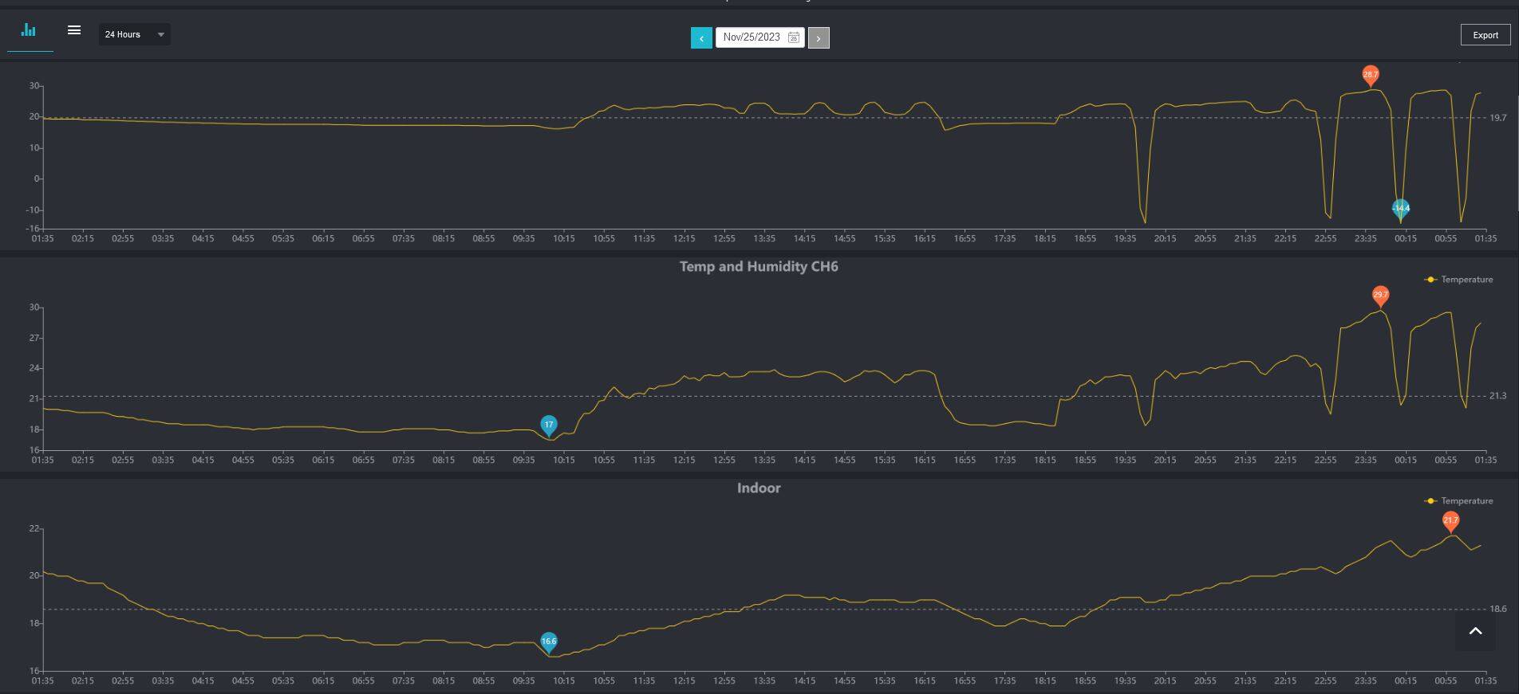Viewport: 1519px width, 694px height.
Task: Select the 16.6 min pin on Indoor chart
Action: (549, 641)
